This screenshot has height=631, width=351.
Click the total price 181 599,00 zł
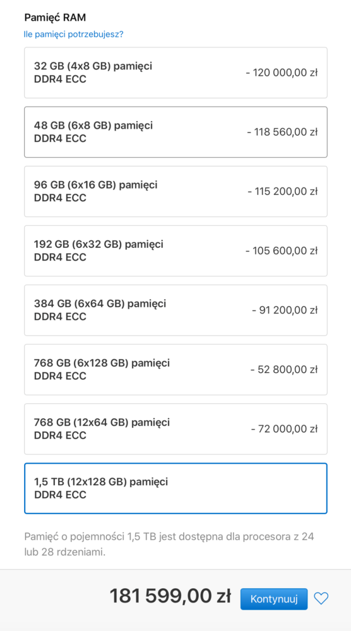click(170, 596)
